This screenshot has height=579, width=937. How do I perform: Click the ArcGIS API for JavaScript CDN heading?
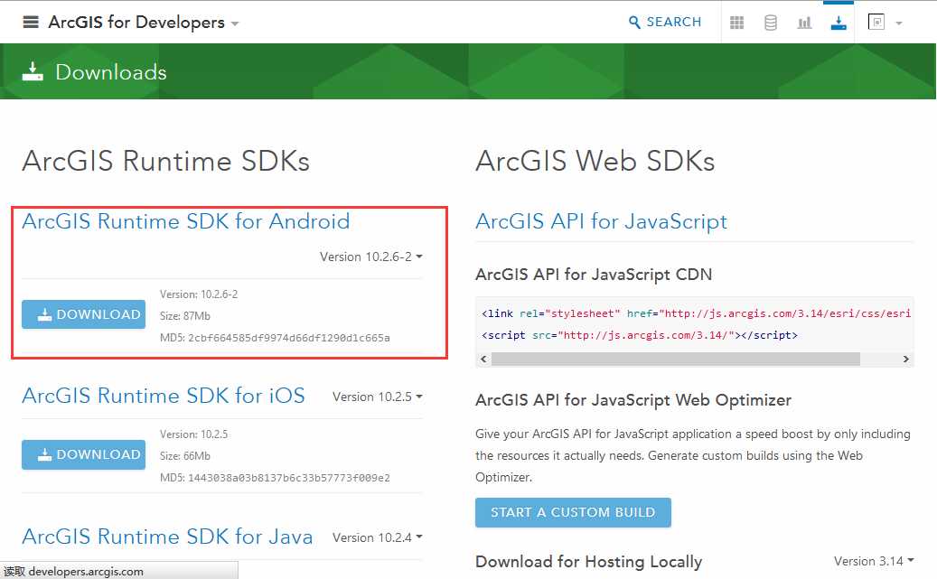coord(594,275)
